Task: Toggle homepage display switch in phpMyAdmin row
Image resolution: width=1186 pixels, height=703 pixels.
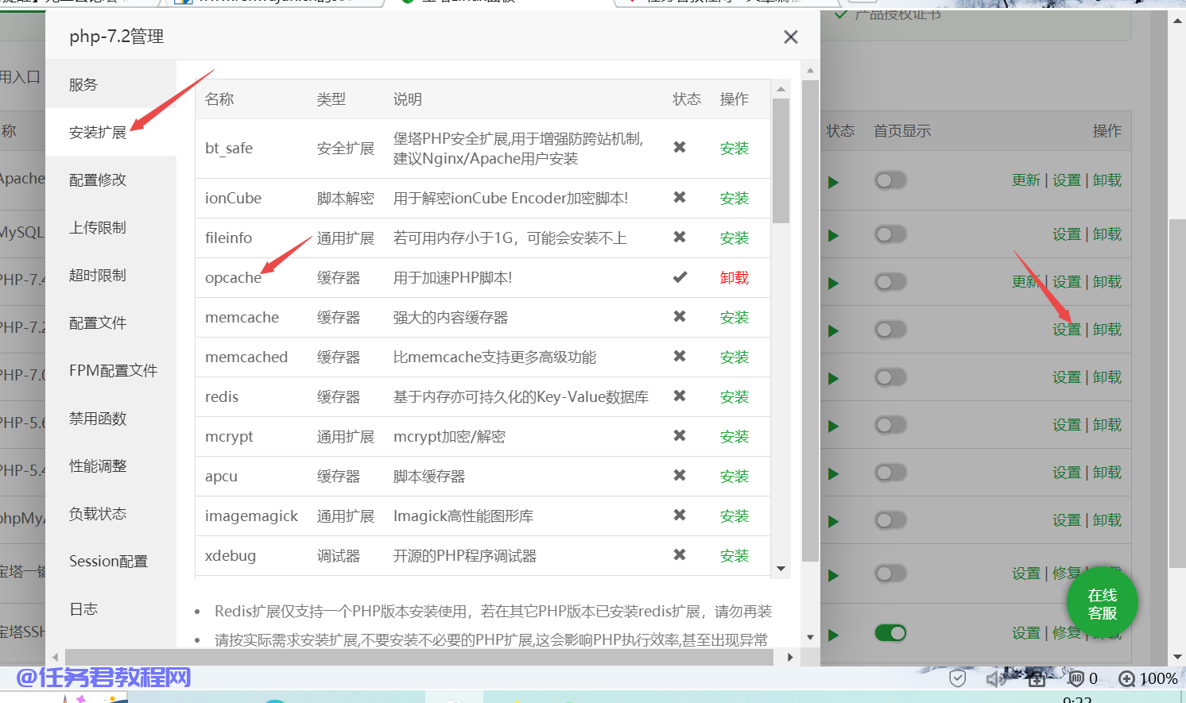Action: [x=890, y=520]
